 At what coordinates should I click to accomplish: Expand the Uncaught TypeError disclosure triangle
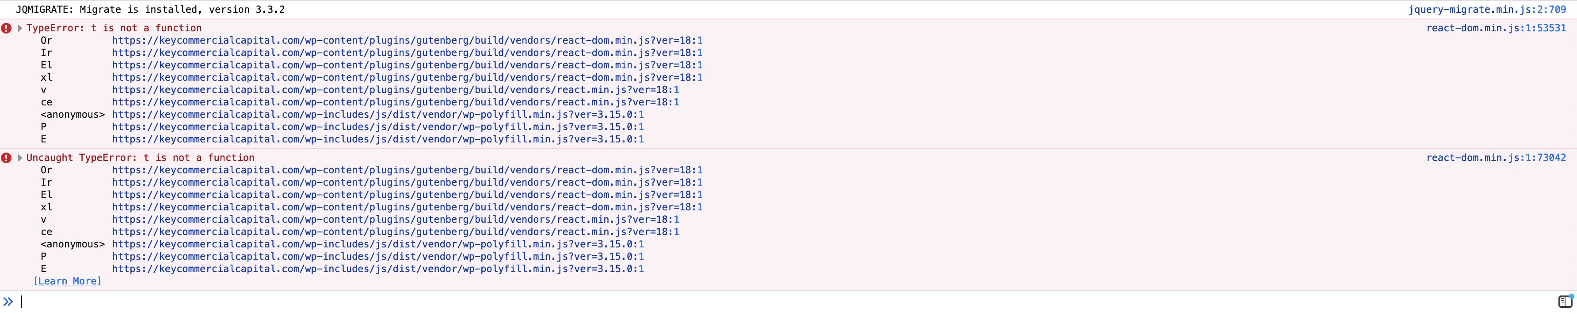coord(19,157)
